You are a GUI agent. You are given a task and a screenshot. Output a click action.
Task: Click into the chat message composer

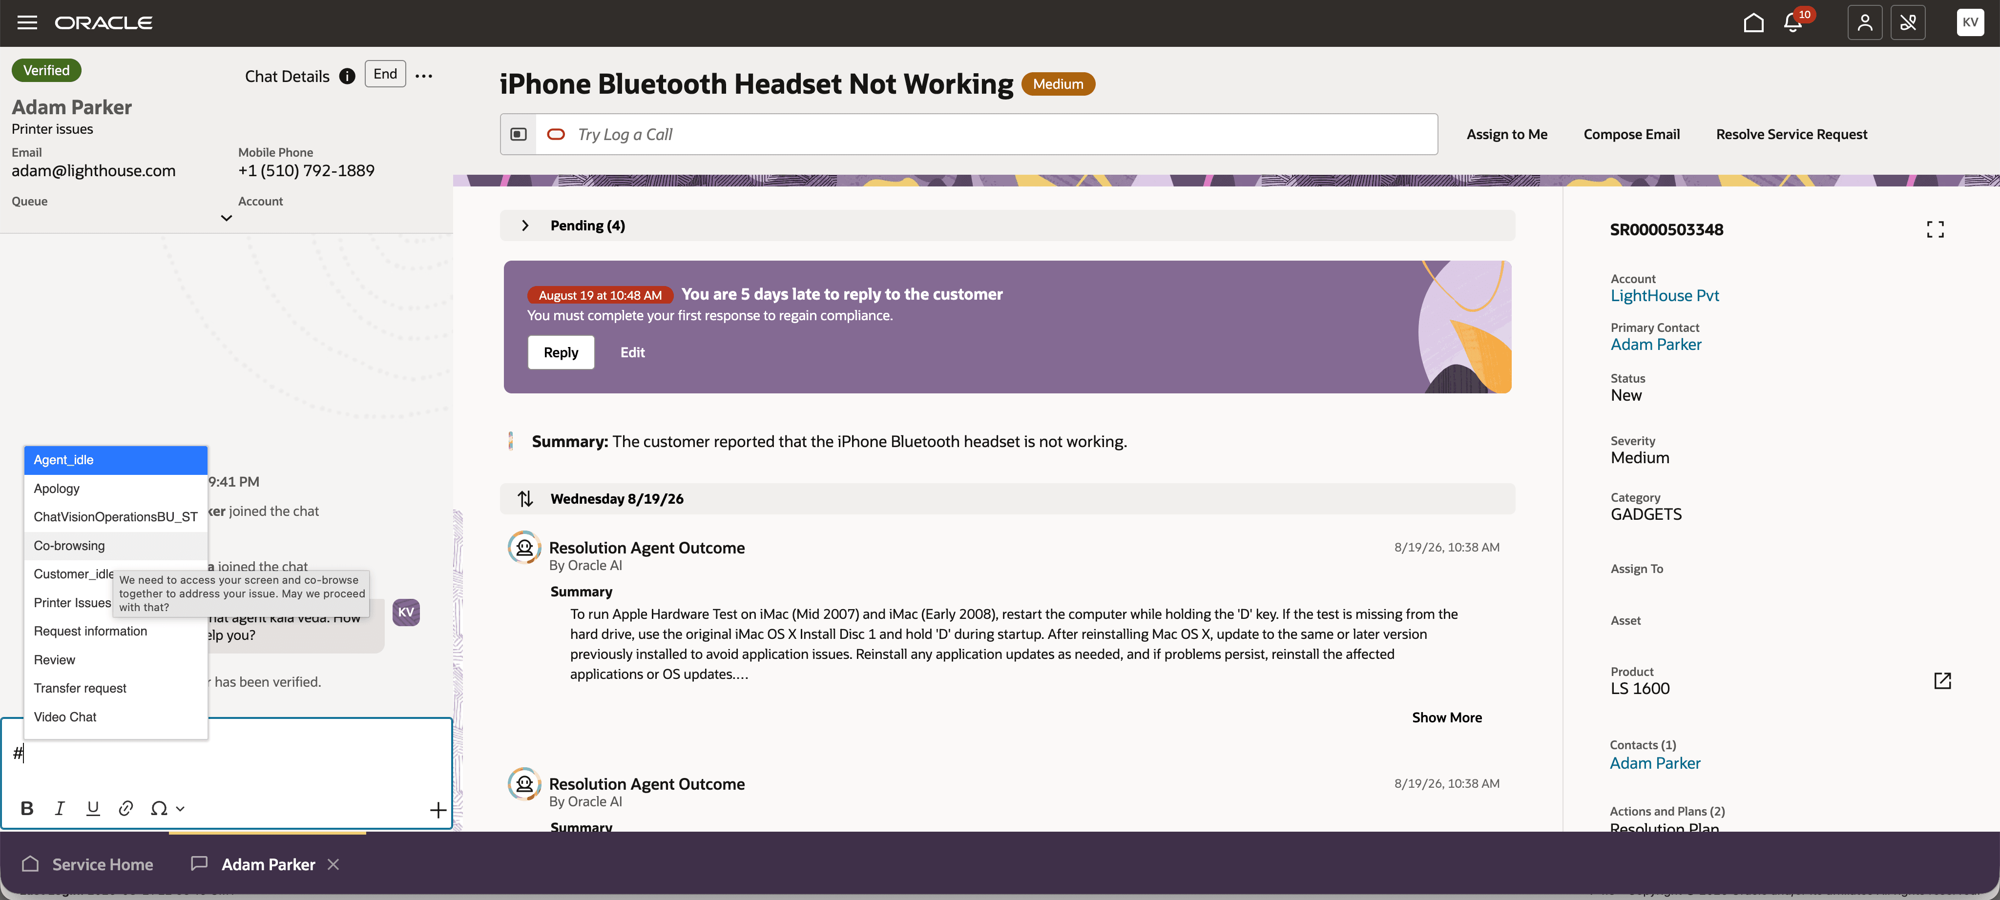pyautogui.click(x=226, y=753)
